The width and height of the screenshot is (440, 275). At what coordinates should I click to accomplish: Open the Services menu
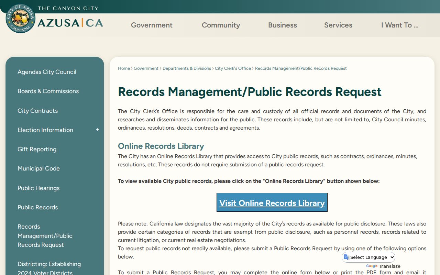click(x=338, y=25)
